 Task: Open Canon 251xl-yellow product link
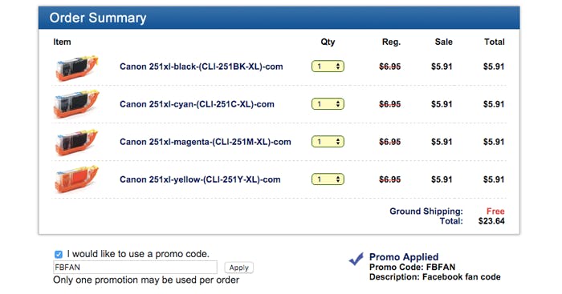(200, 179)
